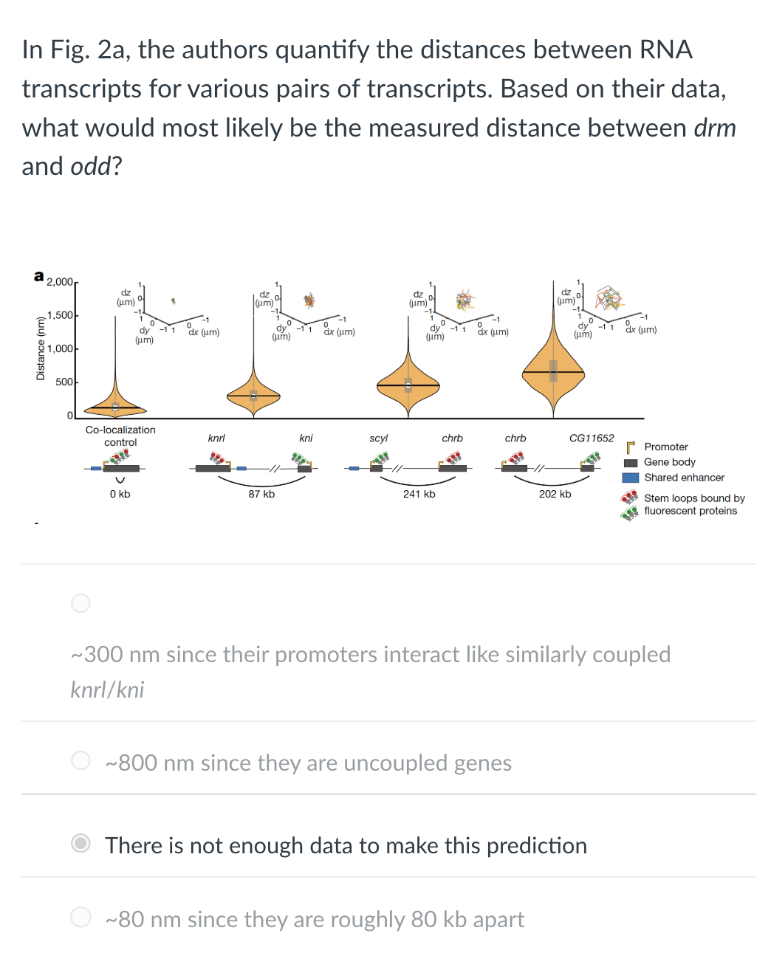Screen dimensions: 771x967
Task: Click the '241 kb' distance label
Action: (419, 494)
